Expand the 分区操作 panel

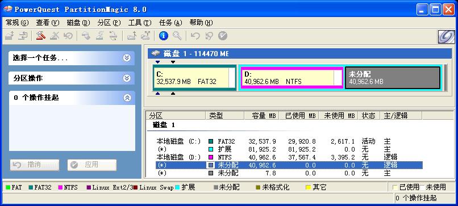pos(127,78)
